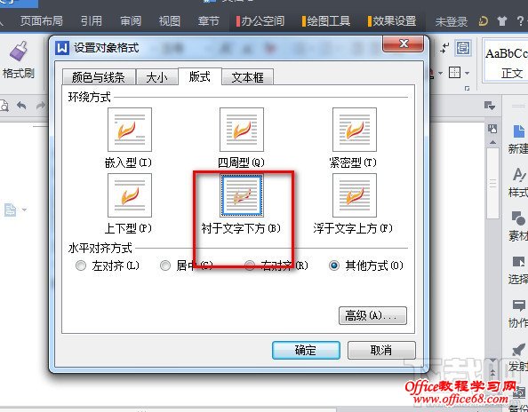Select the 左对齐 radio button
The width and height of the screenshot is (528, 412).
click(x=81, y=265)
